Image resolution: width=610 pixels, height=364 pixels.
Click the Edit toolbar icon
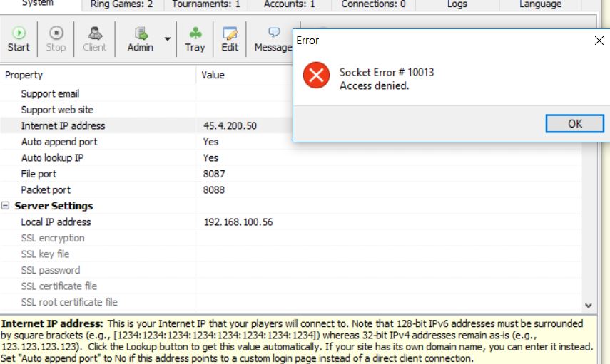[x=230, y=33]
